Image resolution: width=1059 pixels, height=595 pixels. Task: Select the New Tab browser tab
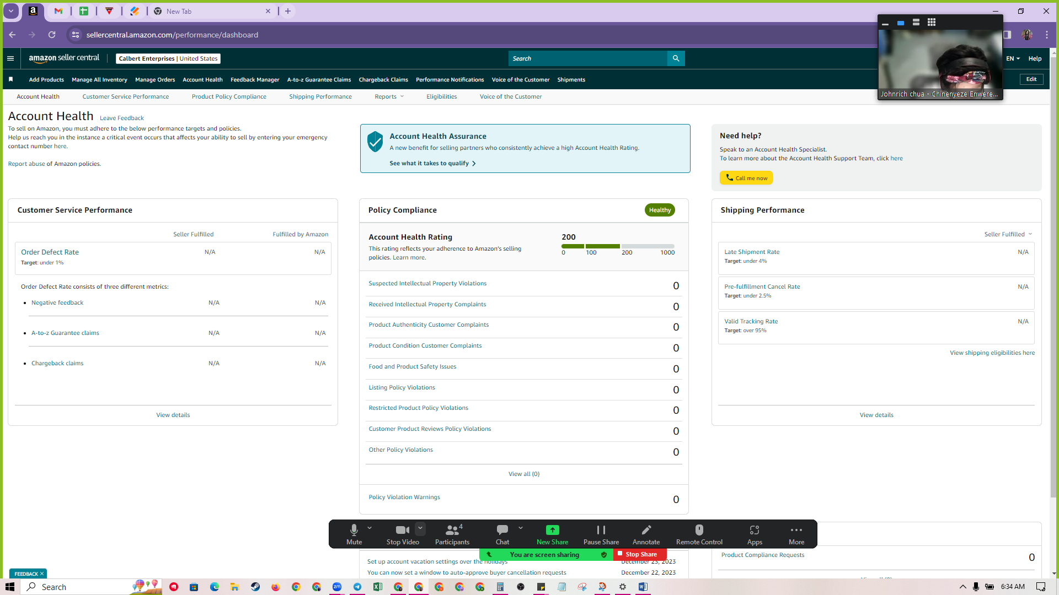[213, 11]
